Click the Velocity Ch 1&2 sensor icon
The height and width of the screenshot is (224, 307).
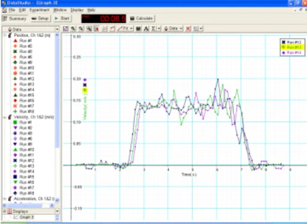click(x=10, y=117)
